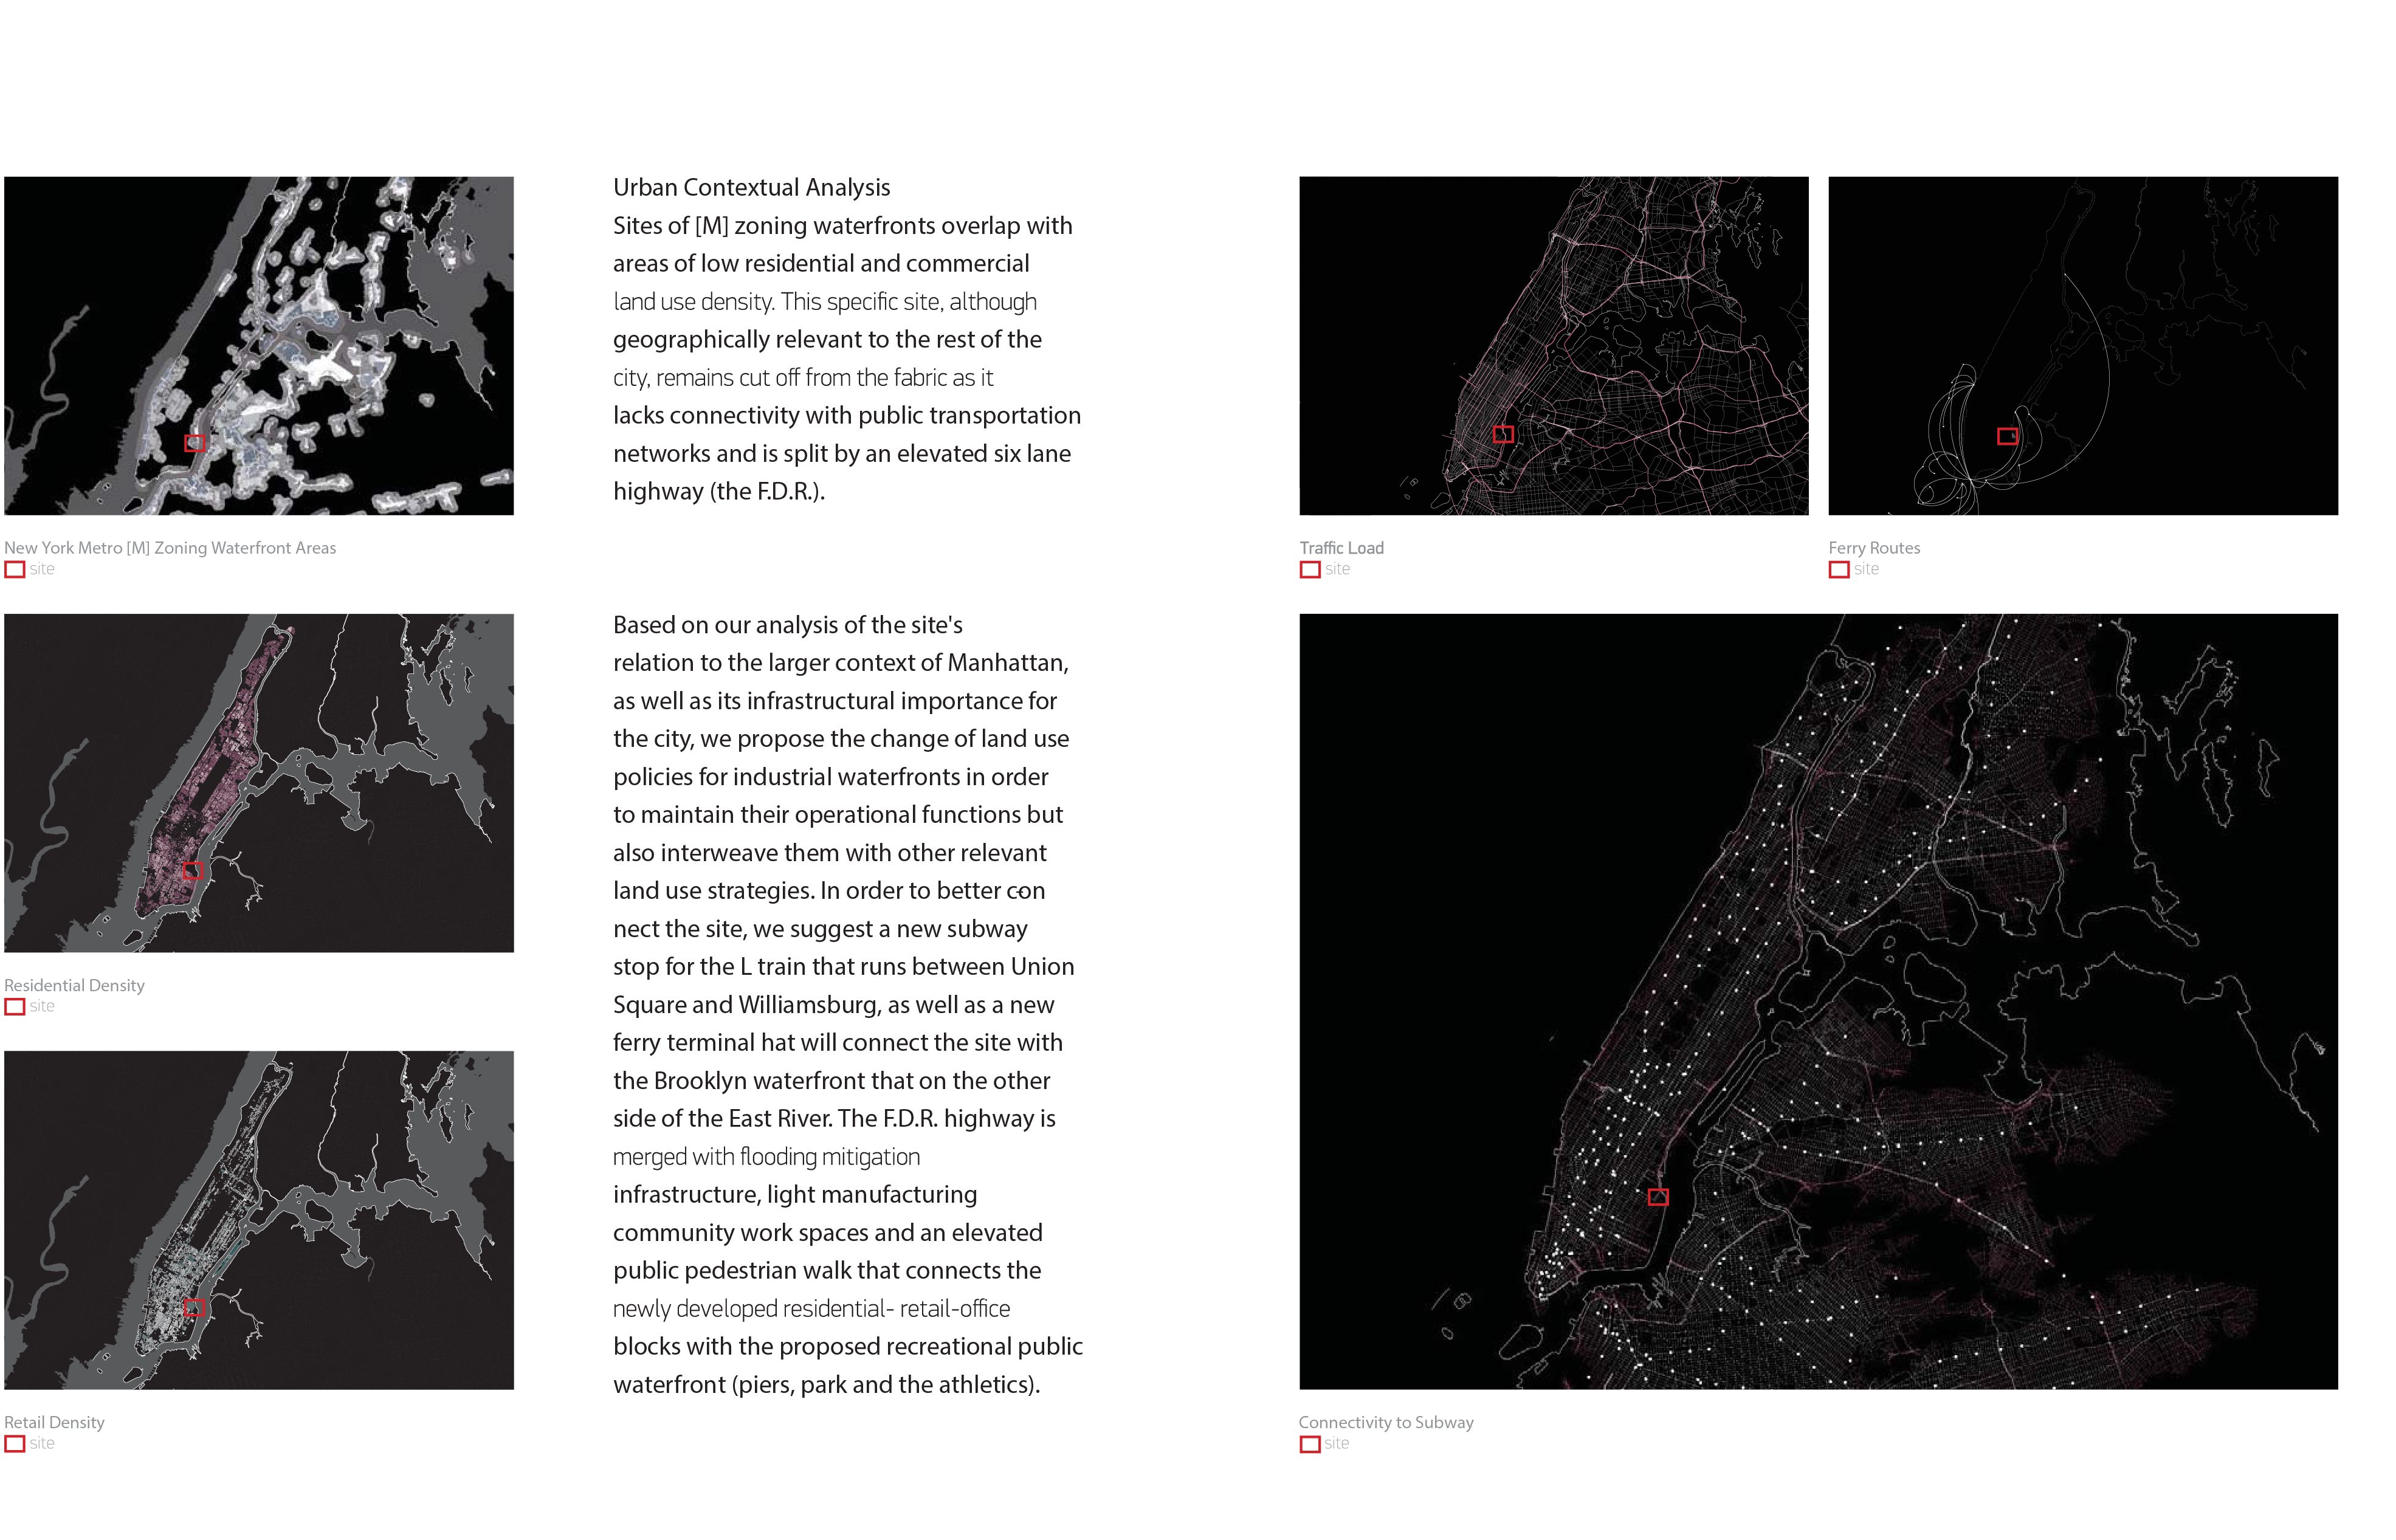Click site legend square under Retail Density
Viewport: 2396px width, 1540px height.
(x=15, y=1444)
